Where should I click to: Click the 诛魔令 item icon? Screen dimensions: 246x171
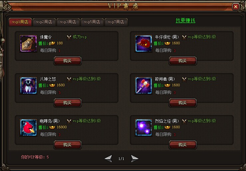(28, 44)
